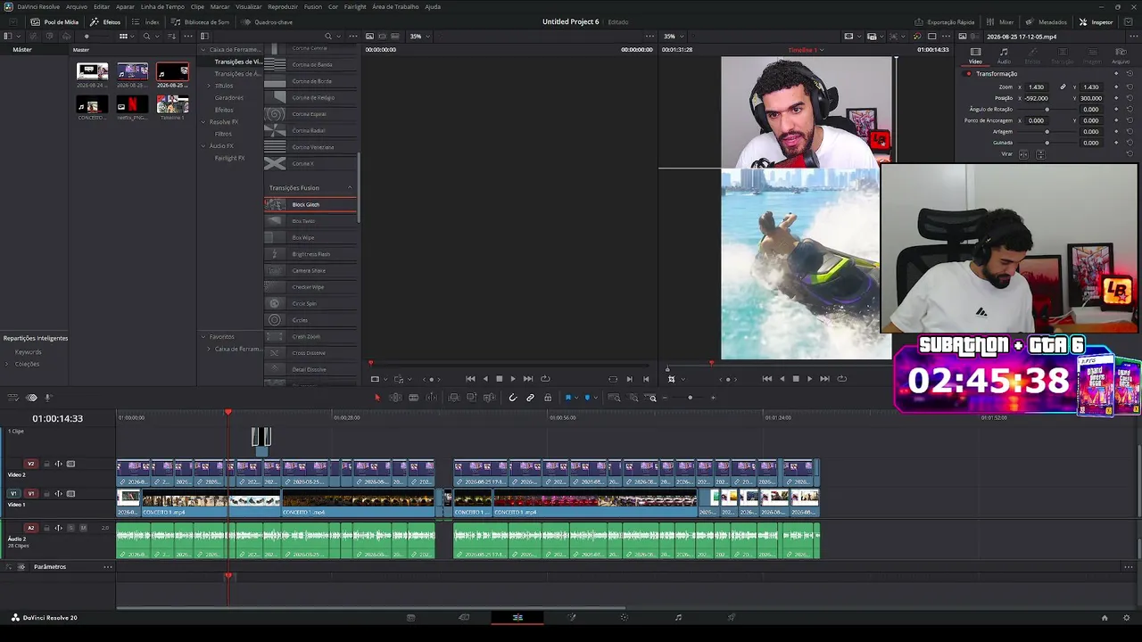Click the Zoom X value field
The height and width of the screenshot is (642, 1142).
coord(1036,87)
